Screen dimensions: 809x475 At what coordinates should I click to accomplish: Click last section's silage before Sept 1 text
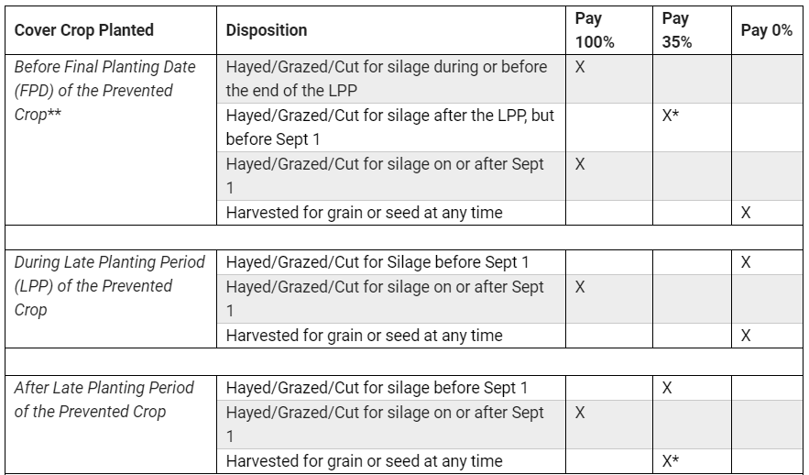pos(377,388)
